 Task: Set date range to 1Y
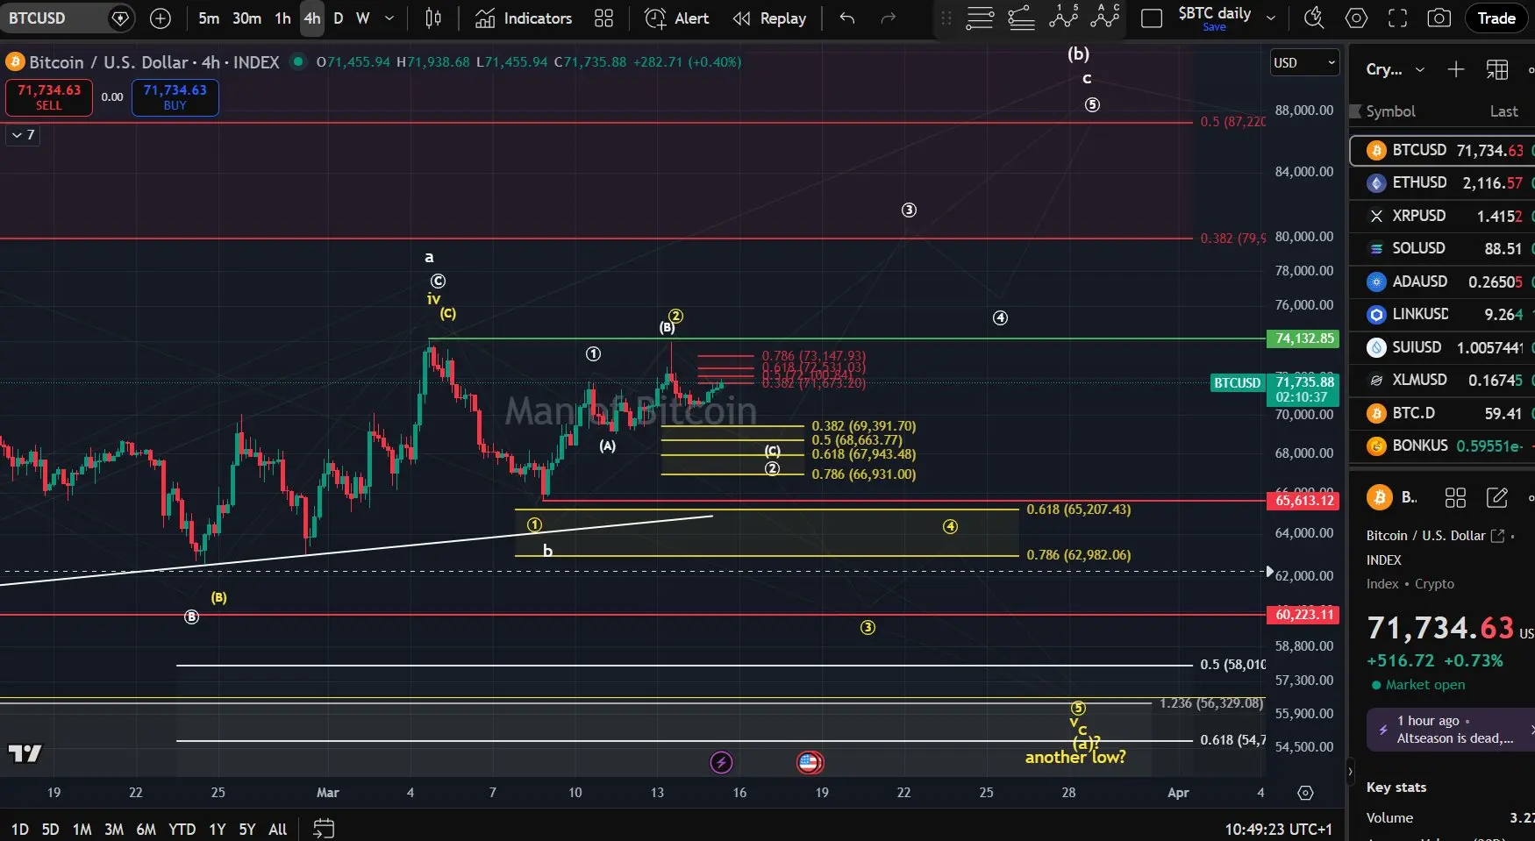point(218,829)
